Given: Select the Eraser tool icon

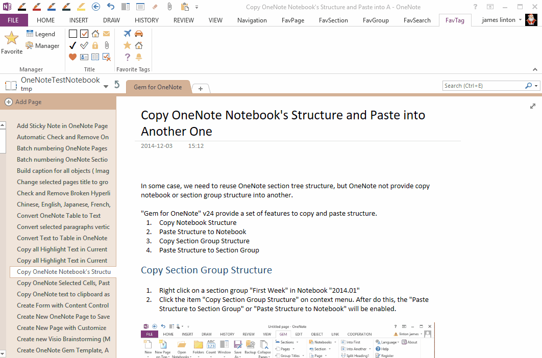Looking at the screenshot, I should (155, 7).
